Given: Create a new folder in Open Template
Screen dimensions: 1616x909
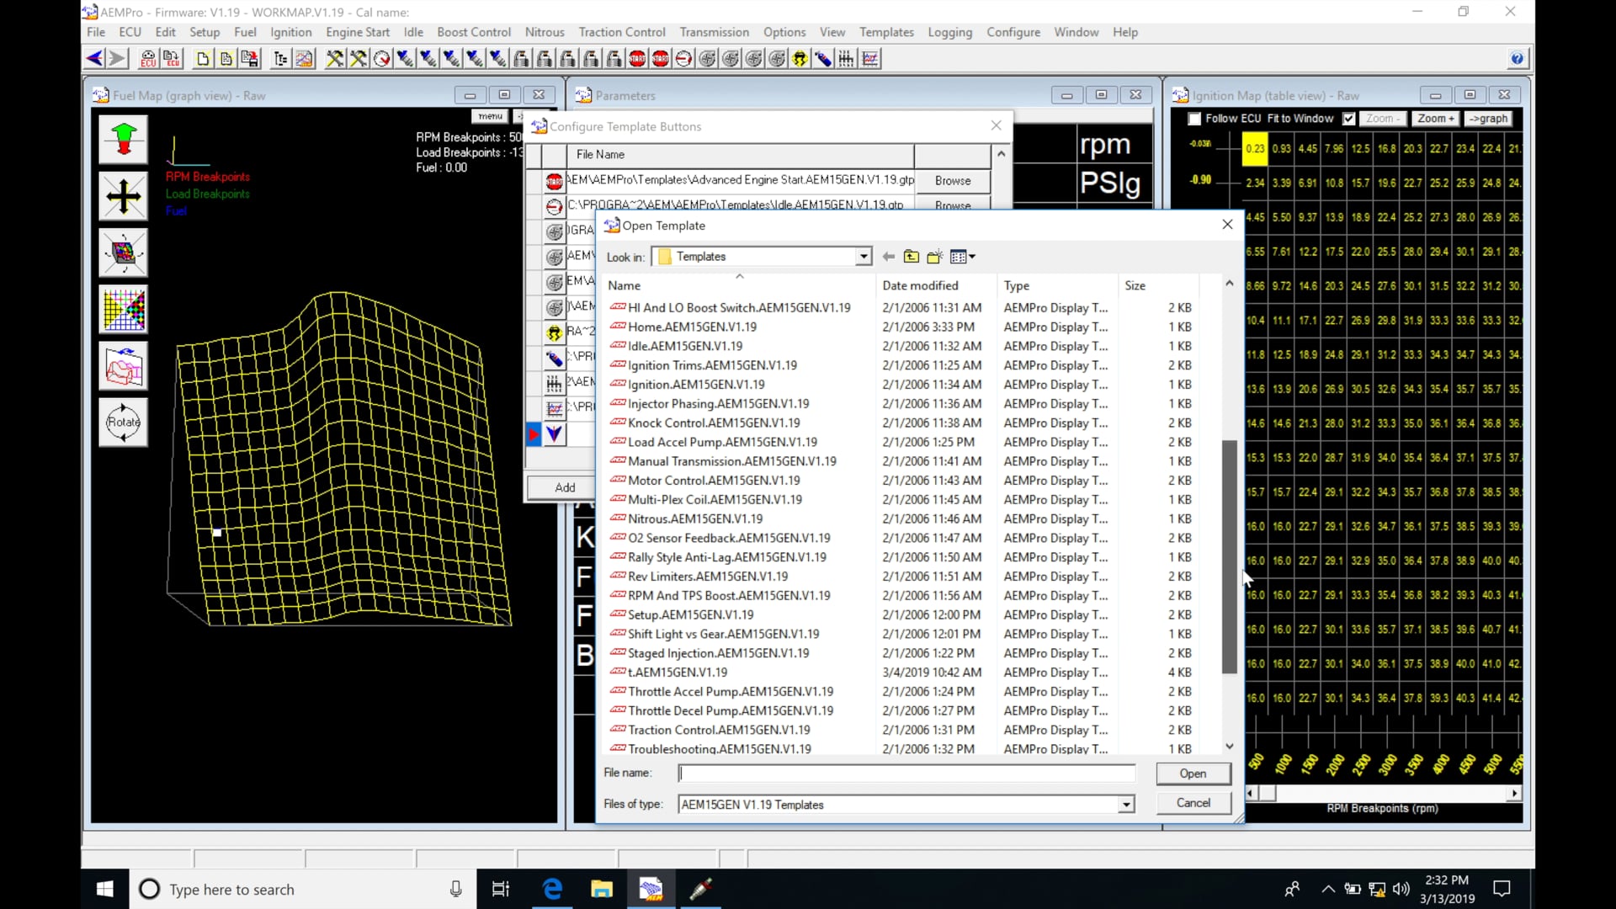Looking at the screenshot, I should [934, 257].
